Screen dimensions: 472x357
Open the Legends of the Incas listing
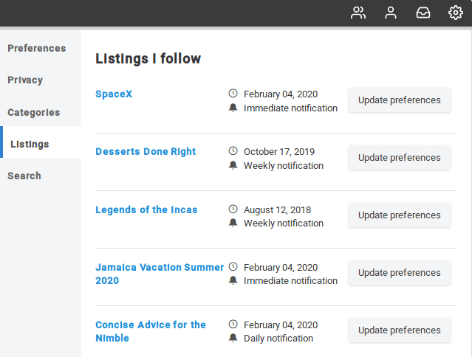[x=146, y=209]
